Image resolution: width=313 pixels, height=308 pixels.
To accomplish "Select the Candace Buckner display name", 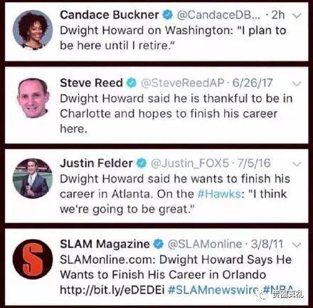I will (110, 15).
